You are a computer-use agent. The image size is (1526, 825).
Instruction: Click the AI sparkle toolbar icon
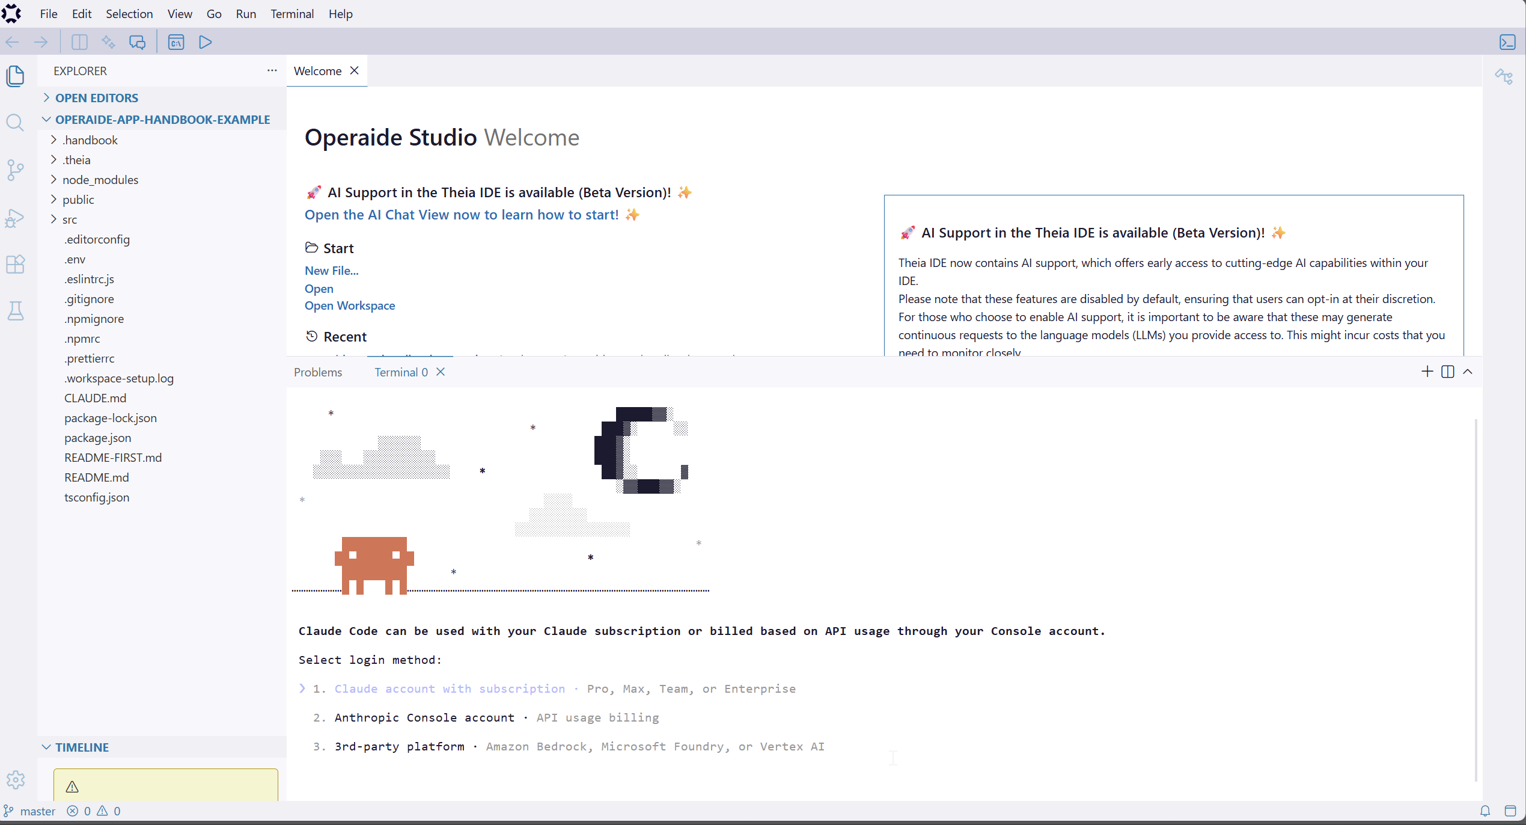point(108,42)
